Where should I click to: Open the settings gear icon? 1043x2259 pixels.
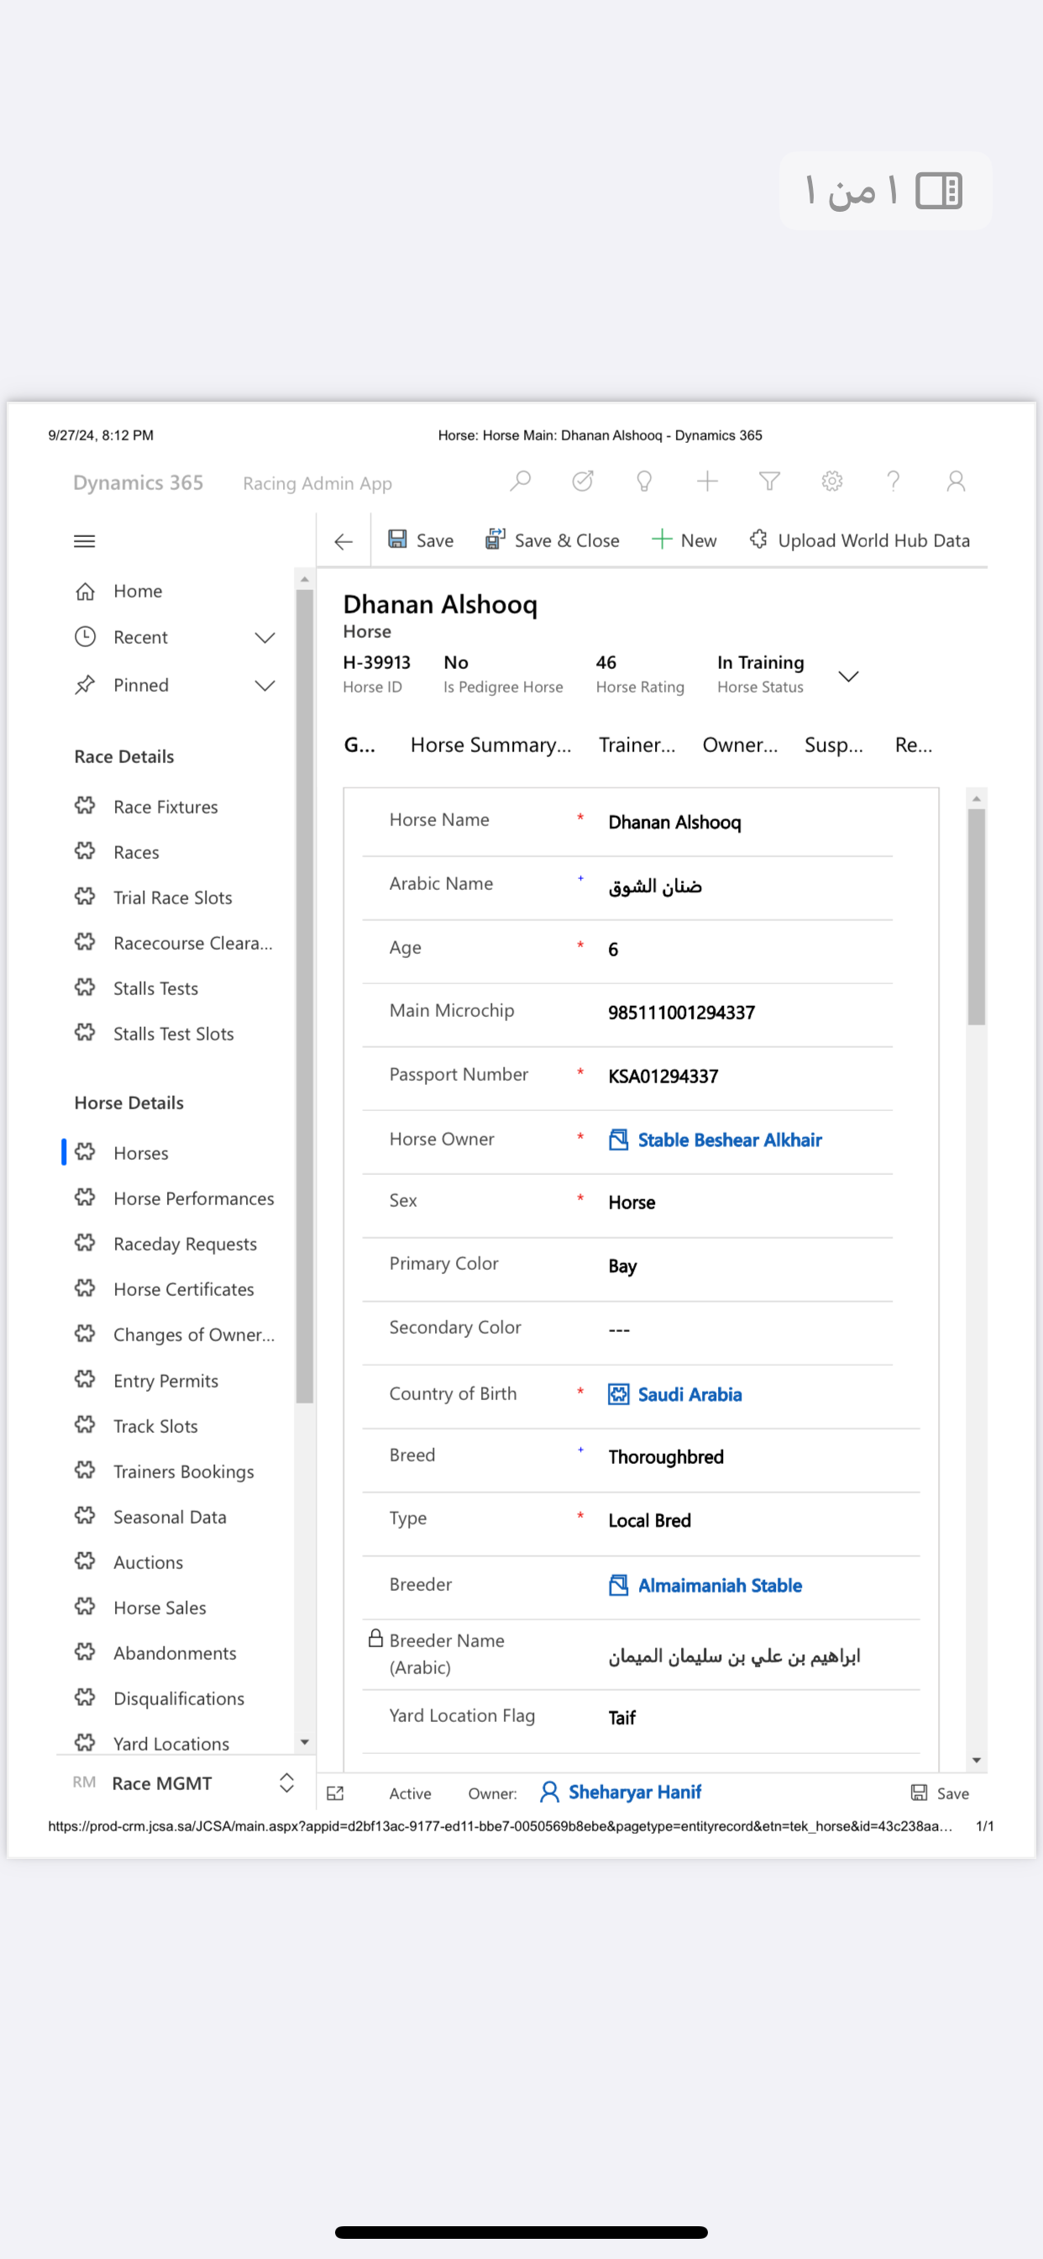point(831,482)
